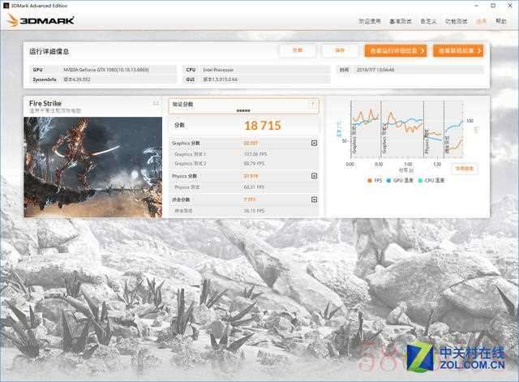The width and height of the screenshot is (519, 382).
Task: Open the 功能测试 menu tab
Action: coord(456,21)
